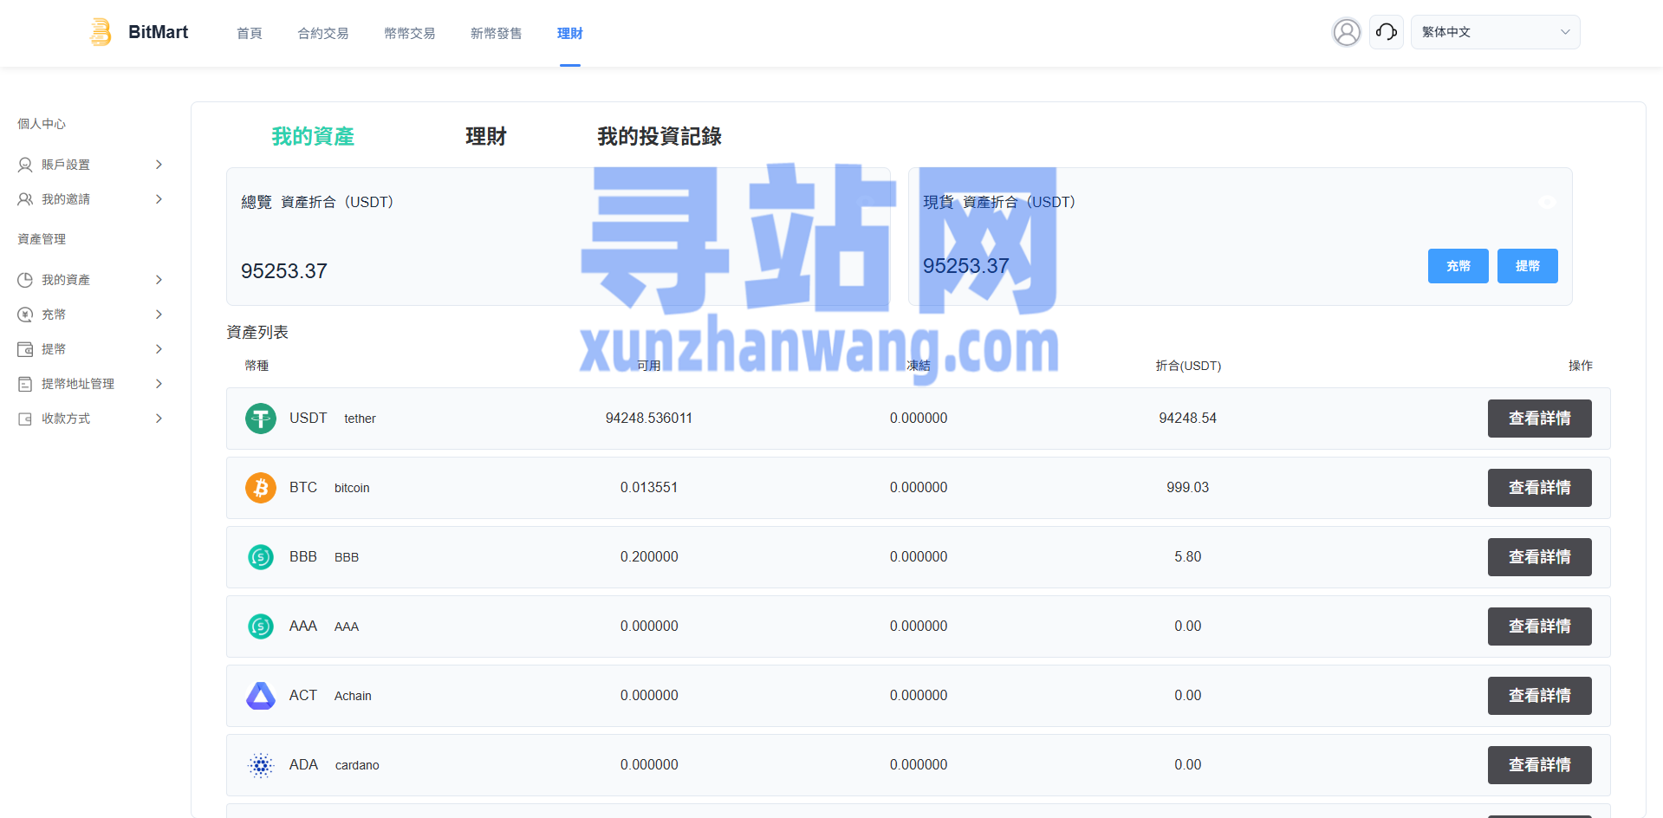Toggle spot balance visibility eye icon
Image resolution: width=1663 pixels, height=818 pixels.
1546,202
